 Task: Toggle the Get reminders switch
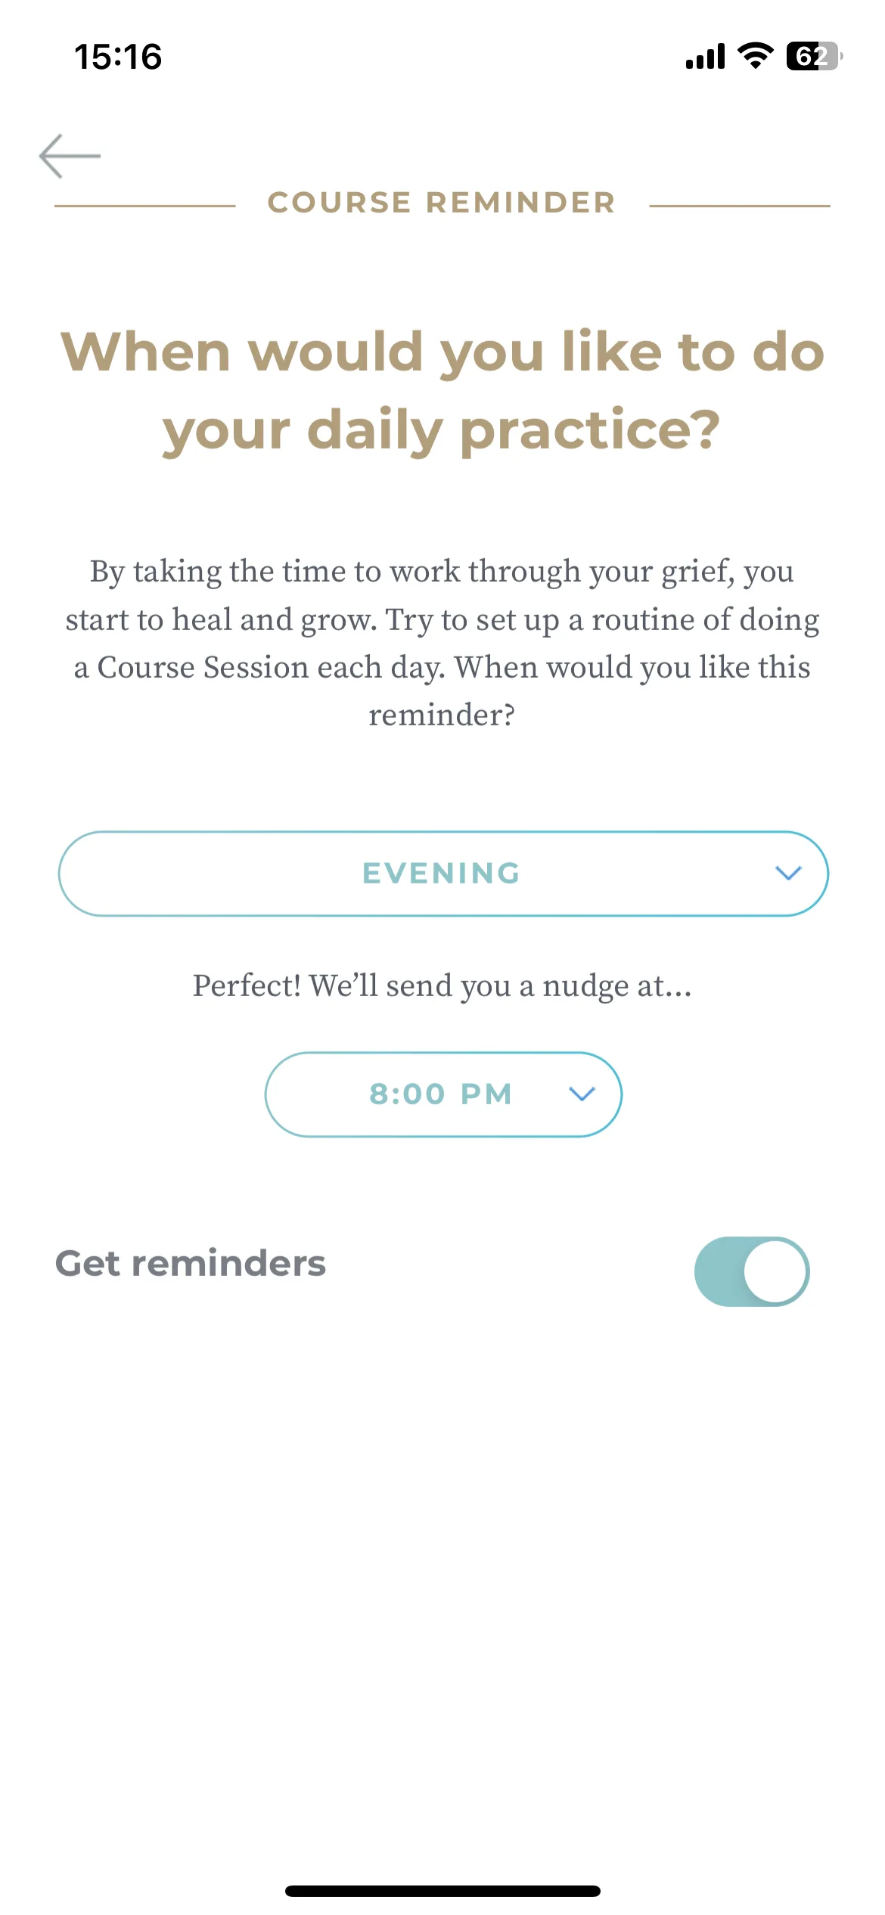752,1271
